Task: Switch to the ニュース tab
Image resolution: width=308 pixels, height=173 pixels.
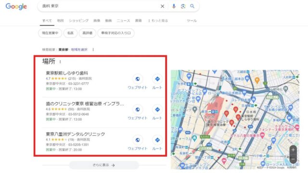Action: [x=123, y=21]
